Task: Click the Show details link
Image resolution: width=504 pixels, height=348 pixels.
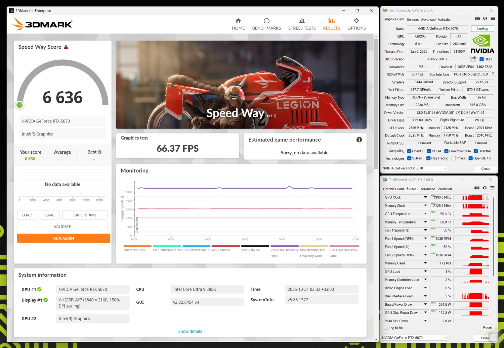Action: pos(190,331)
